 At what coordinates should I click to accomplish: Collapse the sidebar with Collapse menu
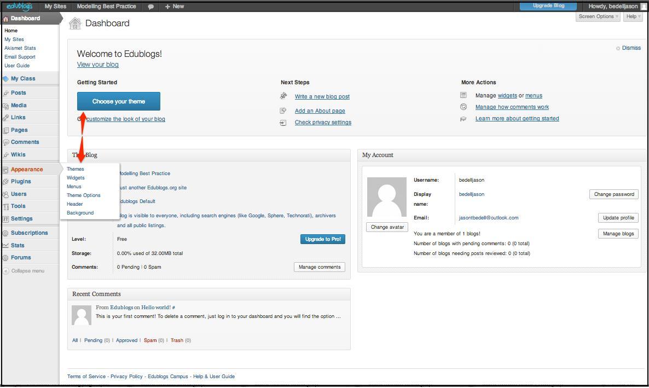pos(24,271)
